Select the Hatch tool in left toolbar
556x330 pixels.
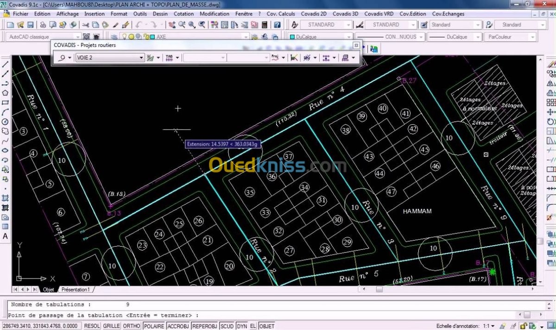[6, 198]
